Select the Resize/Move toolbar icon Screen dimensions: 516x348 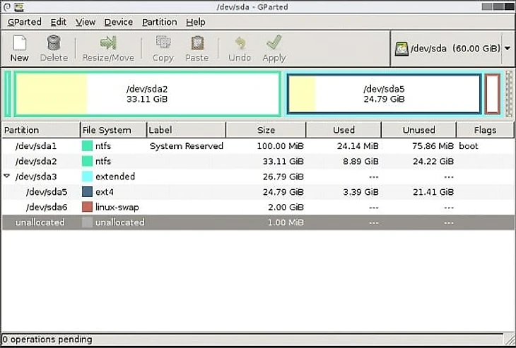point(108,44)
